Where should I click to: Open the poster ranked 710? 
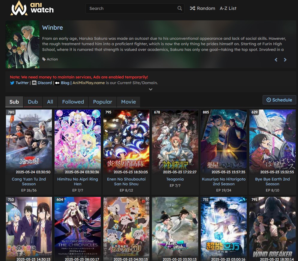pos(29,229)
